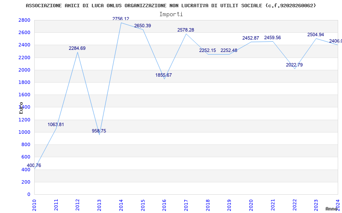The width and height of the screenshot is (342, 213).
Task: Select the 2252.15 value label
Action: 207,50
